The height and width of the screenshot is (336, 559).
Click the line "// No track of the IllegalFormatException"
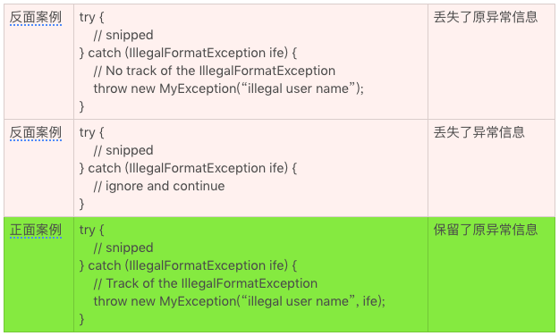tap(215, 71)
